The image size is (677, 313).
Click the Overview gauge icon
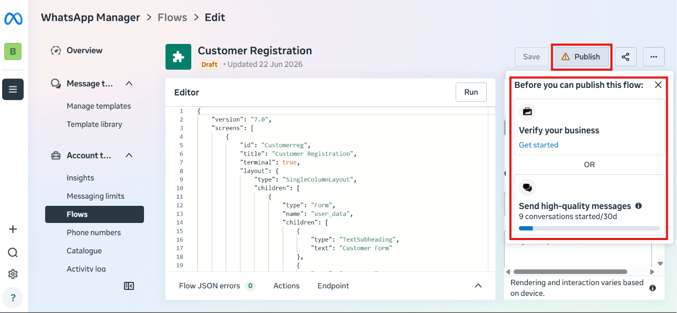click(x=56, y=50)
